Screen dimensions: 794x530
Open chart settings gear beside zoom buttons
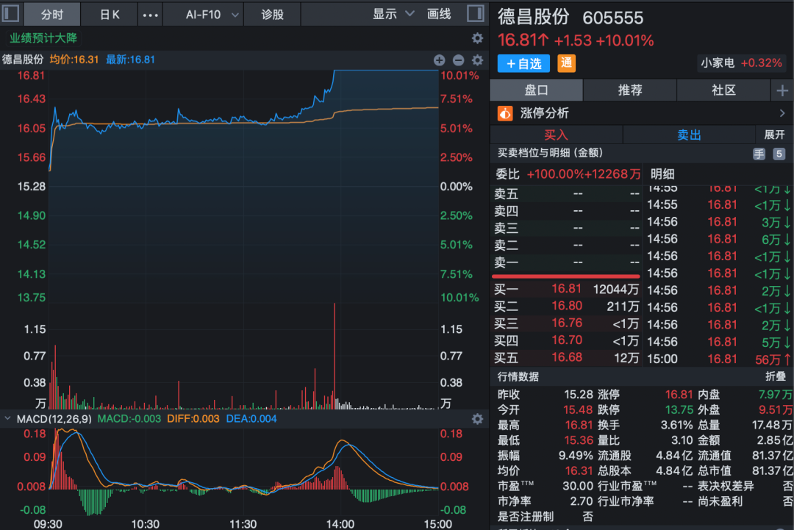coord(477,60)
